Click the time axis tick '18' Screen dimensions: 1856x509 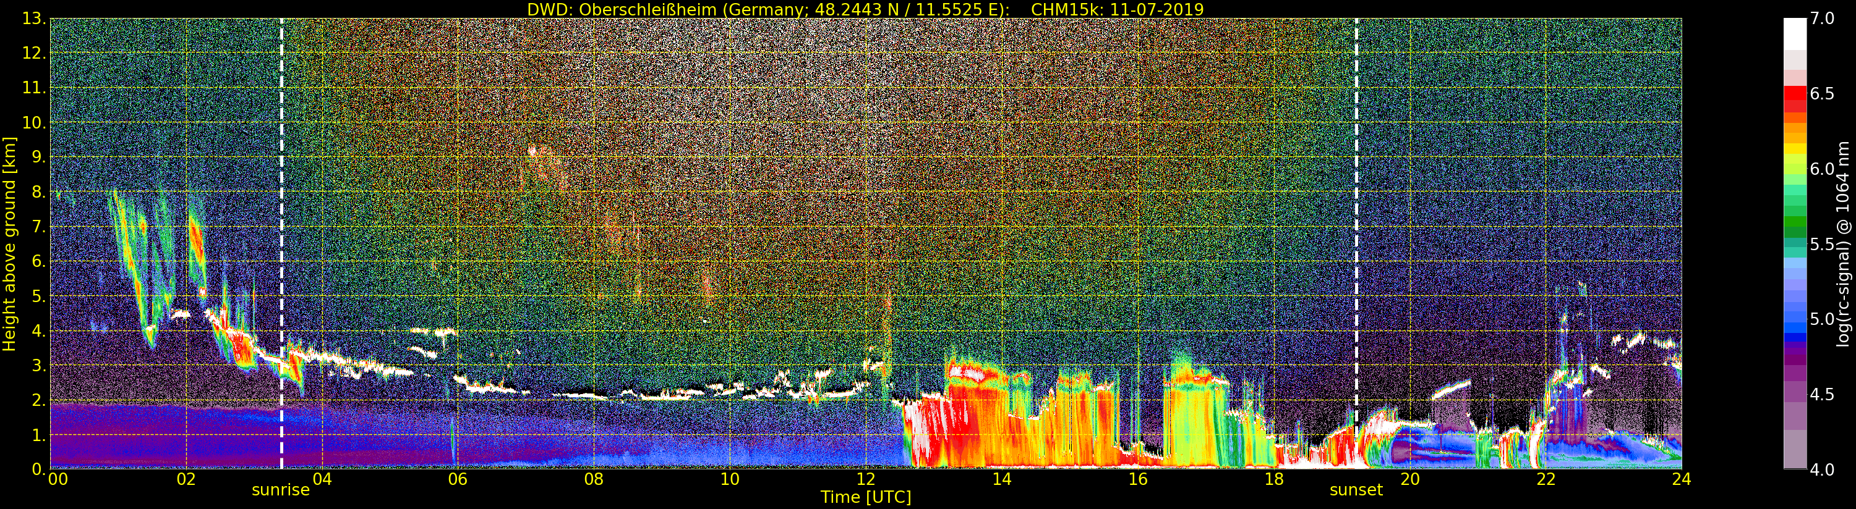[x=1273, y=479]
